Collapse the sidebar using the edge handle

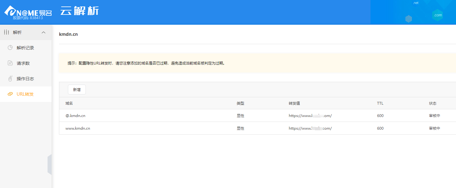49,165
